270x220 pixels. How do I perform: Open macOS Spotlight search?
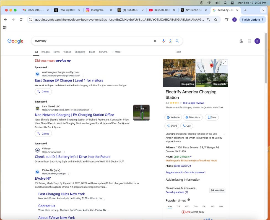pyautogui.click(x=225, y=3)
